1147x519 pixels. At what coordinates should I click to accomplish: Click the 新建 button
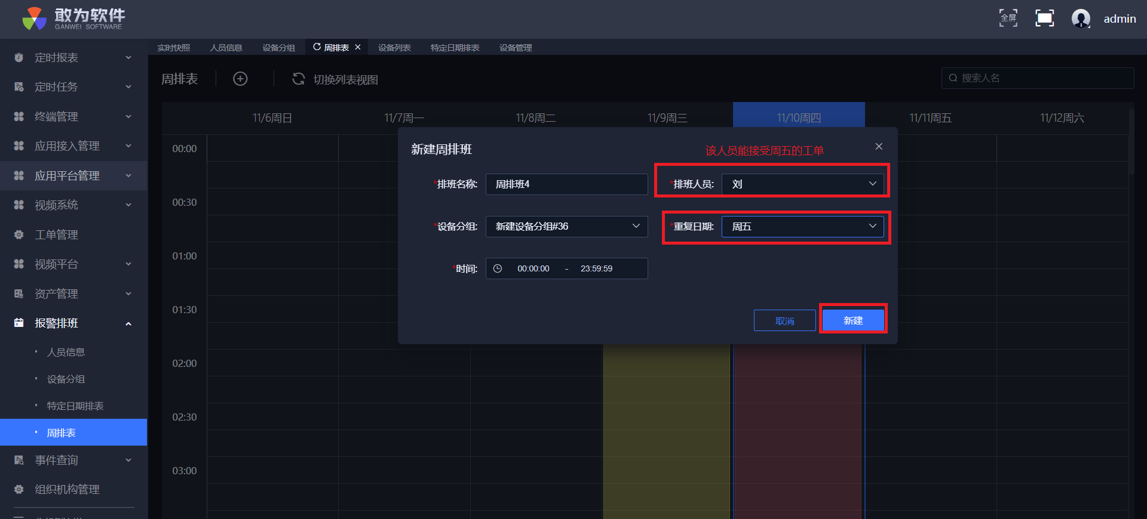tap(853, 320)
